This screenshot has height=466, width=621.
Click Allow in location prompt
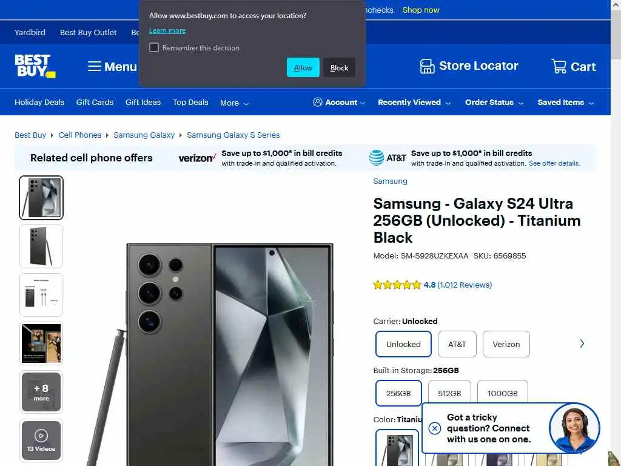303,67
